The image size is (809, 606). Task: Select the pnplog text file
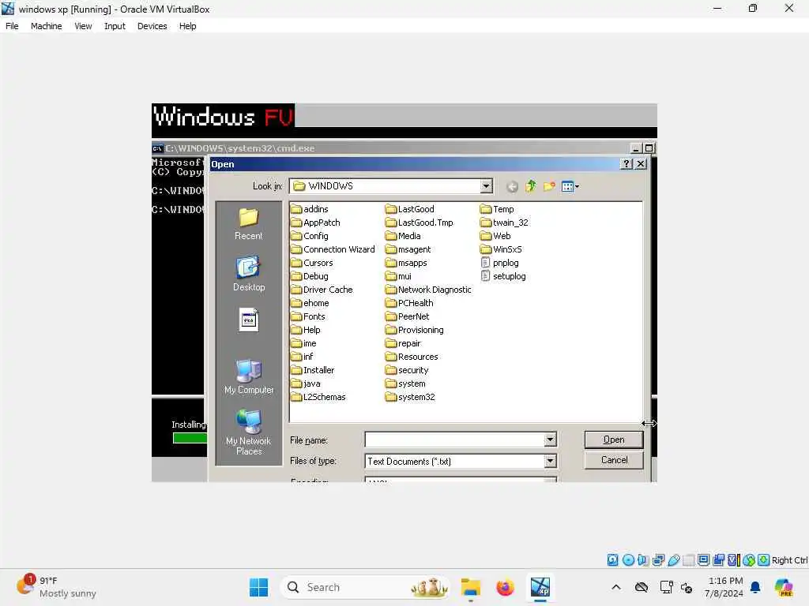pos(499,263)
